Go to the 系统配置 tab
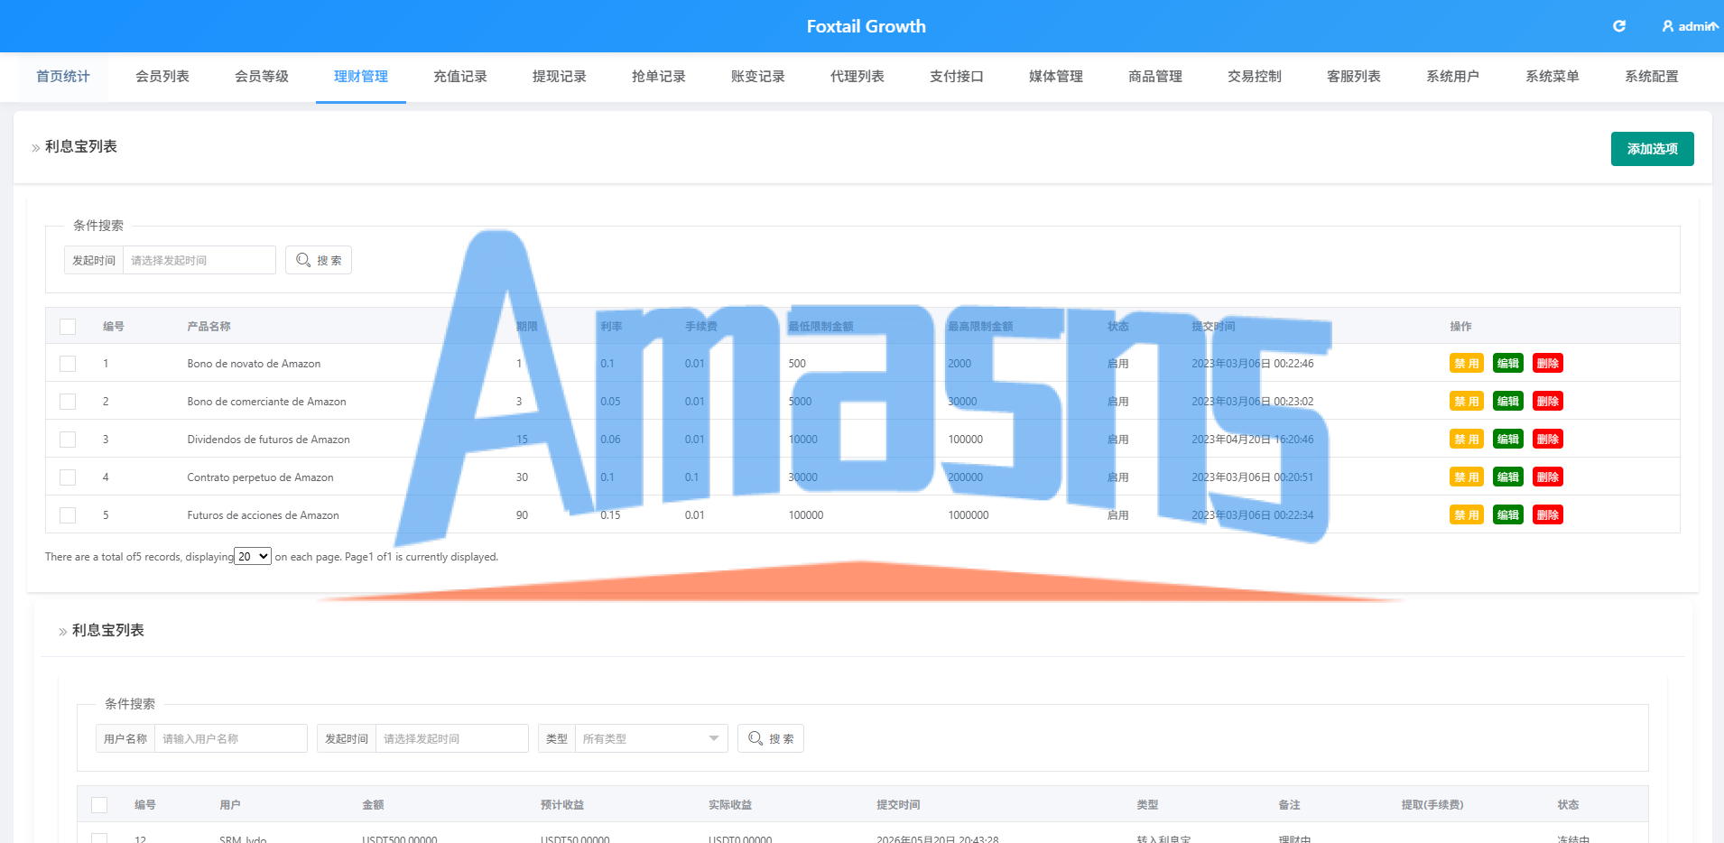Screen dimensions: 1724x843 1652,77
